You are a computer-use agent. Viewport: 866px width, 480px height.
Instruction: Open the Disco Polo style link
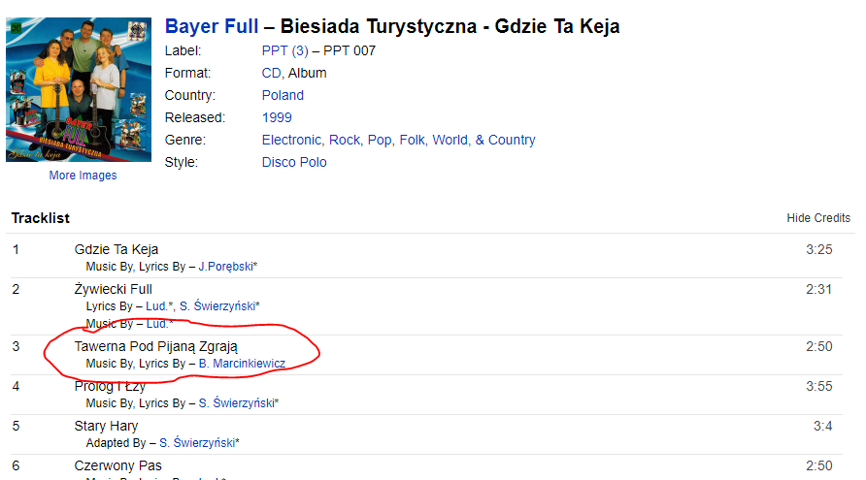[x=294, y=162]
